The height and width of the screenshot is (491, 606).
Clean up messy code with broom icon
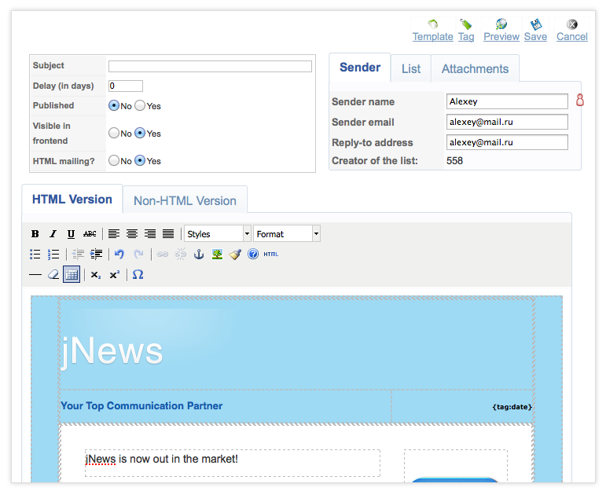pos(235,255)
